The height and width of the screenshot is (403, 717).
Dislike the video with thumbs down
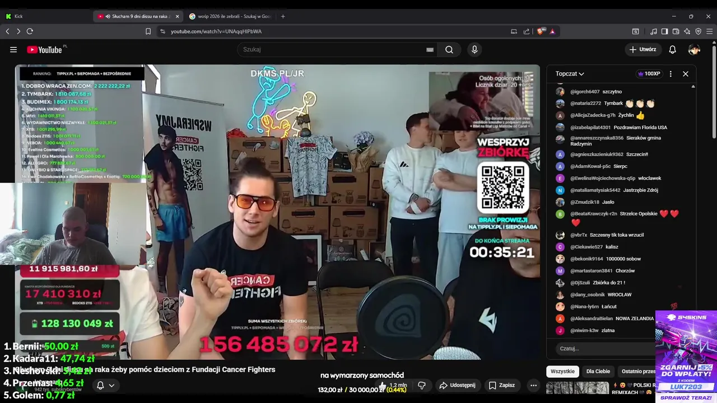pos(422,385)
